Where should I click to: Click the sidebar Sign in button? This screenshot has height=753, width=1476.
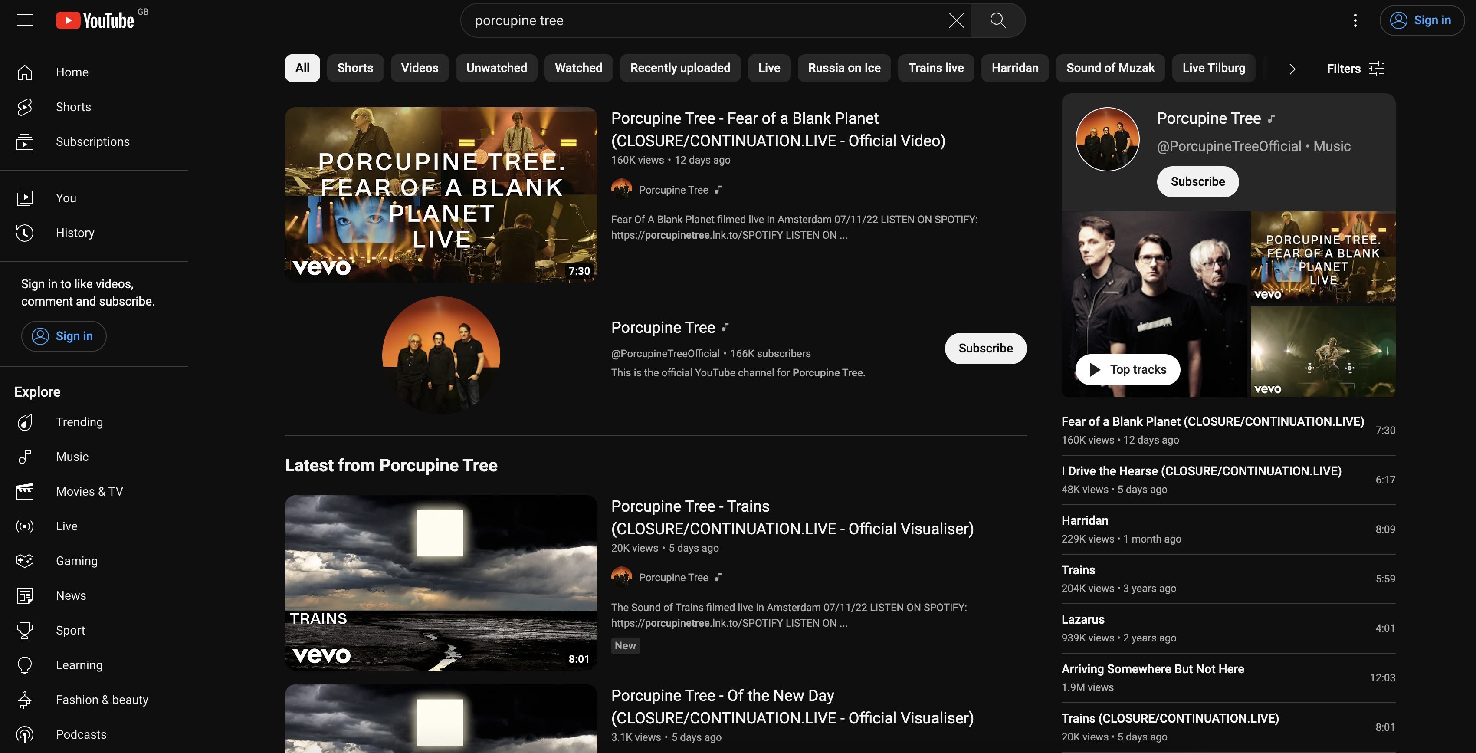64,336
